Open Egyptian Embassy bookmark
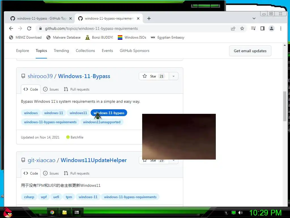Image resolution: width=290 pixels, height=218 pixels. 168,37
